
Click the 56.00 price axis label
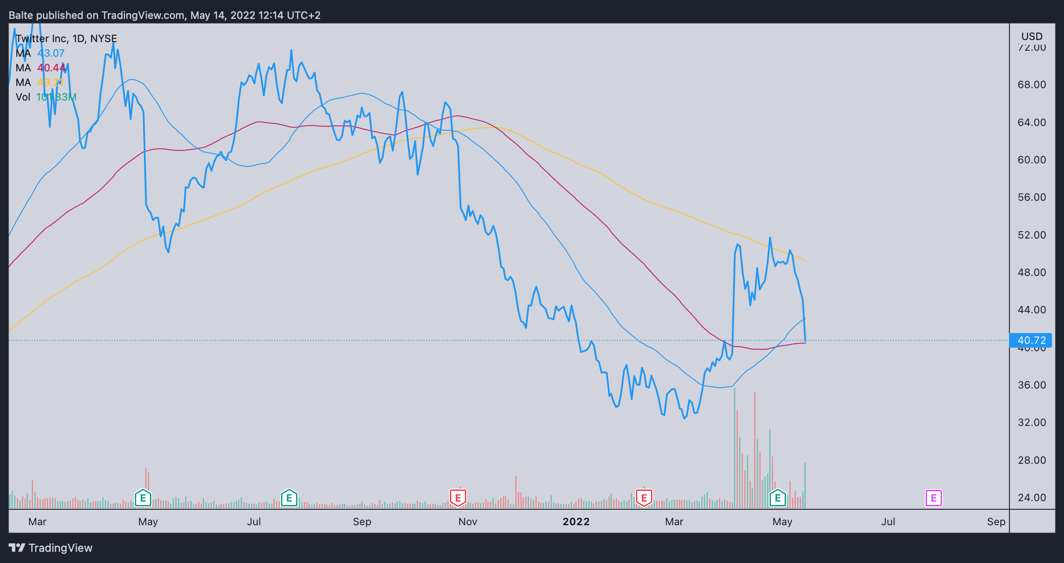tap(1032, 197)
